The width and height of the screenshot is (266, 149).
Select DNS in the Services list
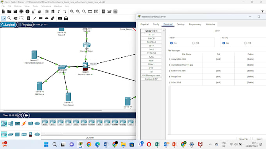[x=151, y=50]
